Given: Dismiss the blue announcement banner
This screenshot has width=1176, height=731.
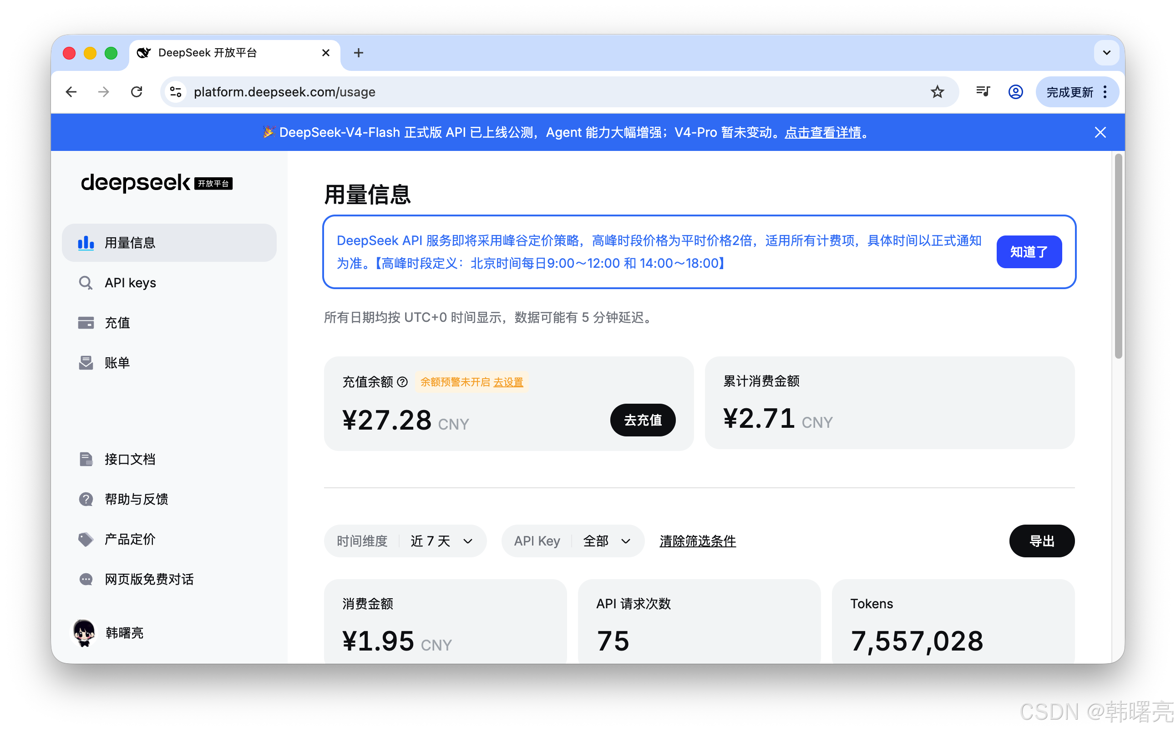Looking at the screenshot, I should (1100, 132).
